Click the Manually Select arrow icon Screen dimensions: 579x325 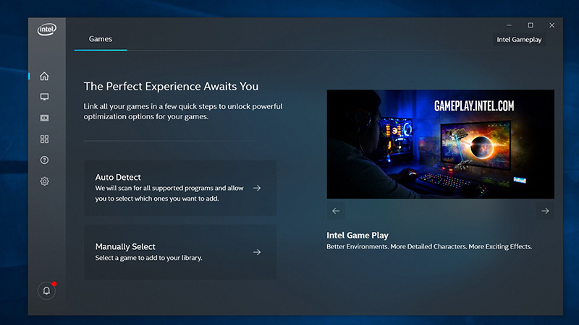(x=257, y=252)
